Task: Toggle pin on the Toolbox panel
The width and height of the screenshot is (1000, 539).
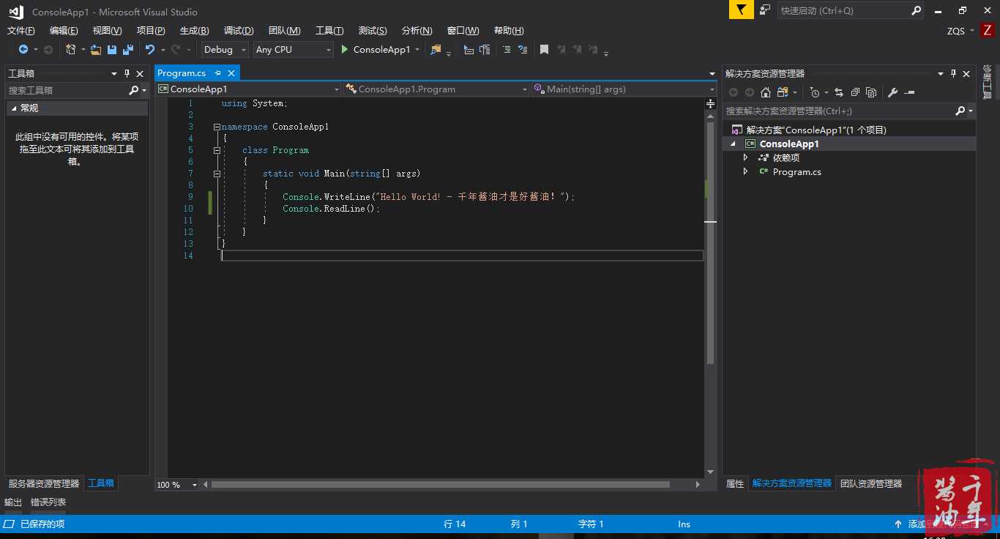Action: 127,73
